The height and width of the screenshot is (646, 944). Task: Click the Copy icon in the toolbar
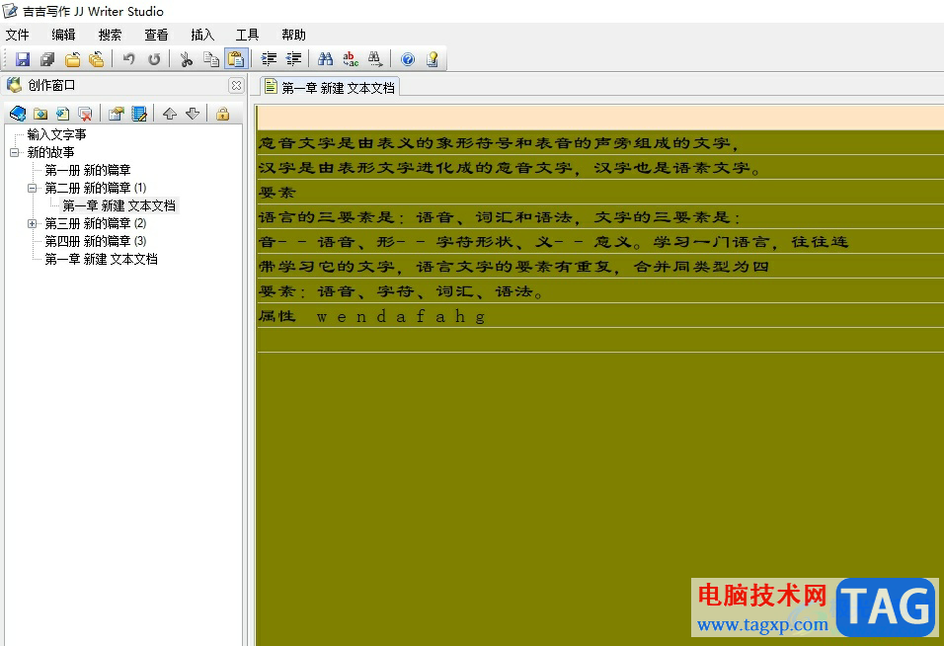[x=211, y=59]
